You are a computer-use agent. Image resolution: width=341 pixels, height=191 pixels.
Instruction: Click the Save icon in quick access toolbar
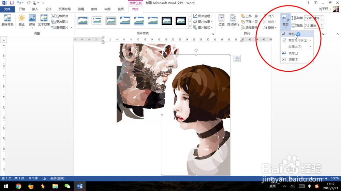point(12,3)
